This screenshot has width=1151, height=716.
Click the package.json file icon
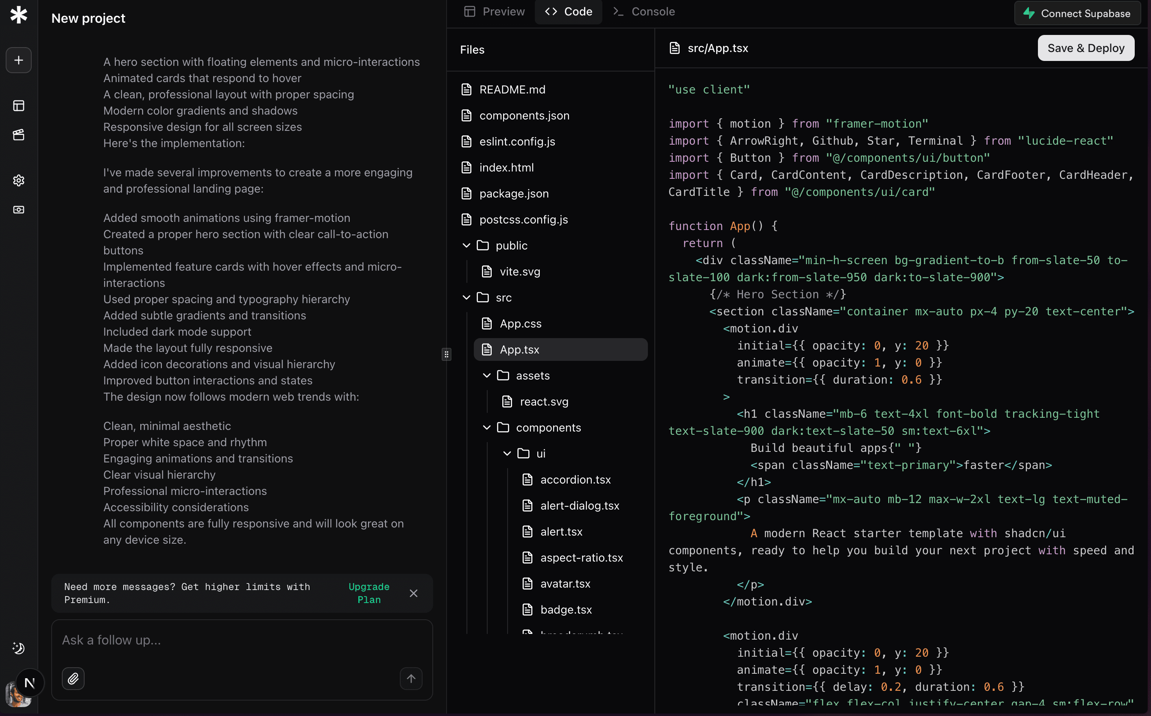(467, 194)
